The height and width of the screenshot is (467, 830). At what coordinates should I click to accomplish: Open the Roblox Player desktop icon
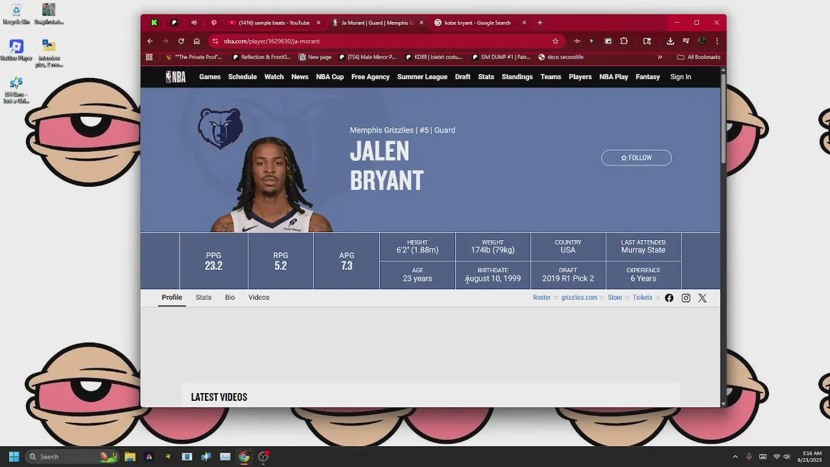[16, 51]
